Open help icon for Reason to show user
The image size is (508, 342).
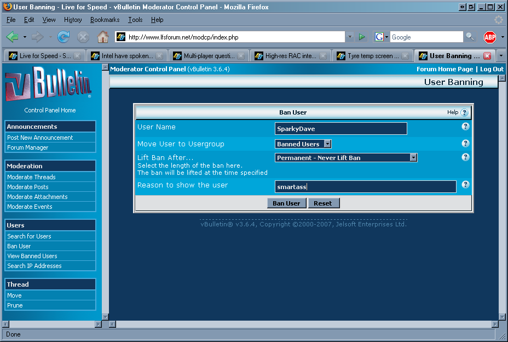465,185
